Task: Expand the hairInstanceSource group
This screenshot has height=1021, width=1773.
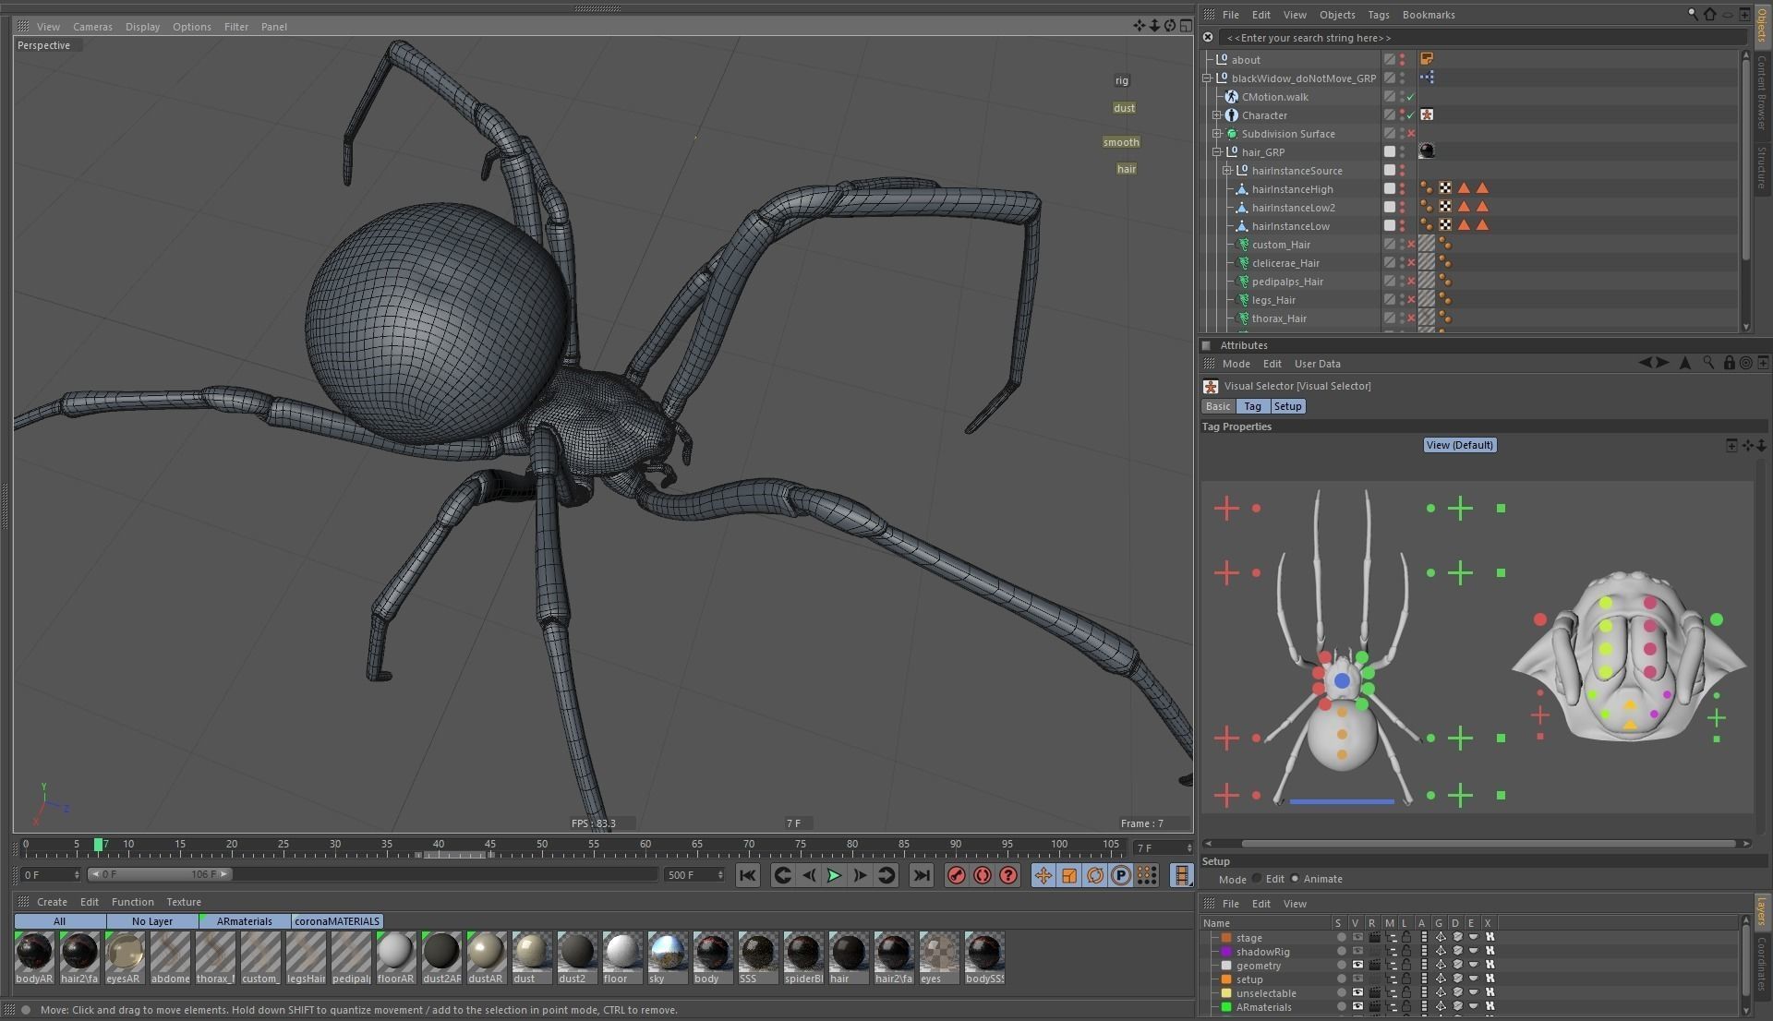Action: (1227, 171)
